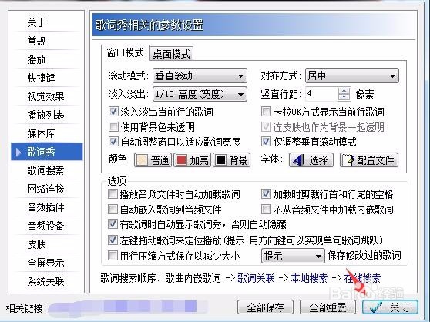Click the 本地搜索 link
This screenshot has width=430, height=322.
(309, 278)
